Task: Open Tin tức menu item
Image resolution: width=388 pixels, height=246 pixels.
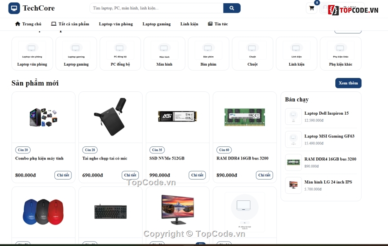Action: 218,24
